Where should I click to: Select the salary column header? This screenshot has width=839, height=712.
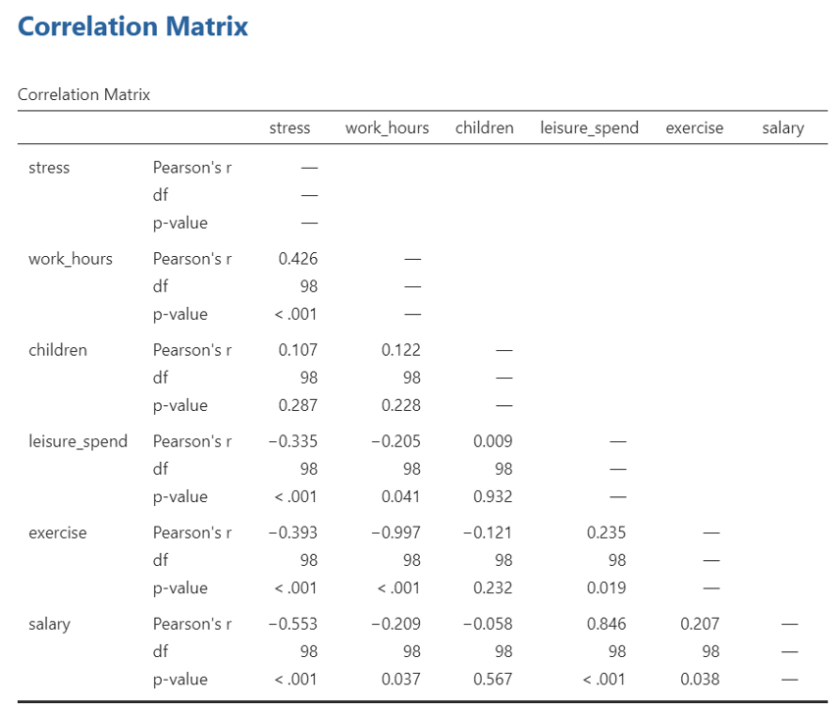click(782, 127)
